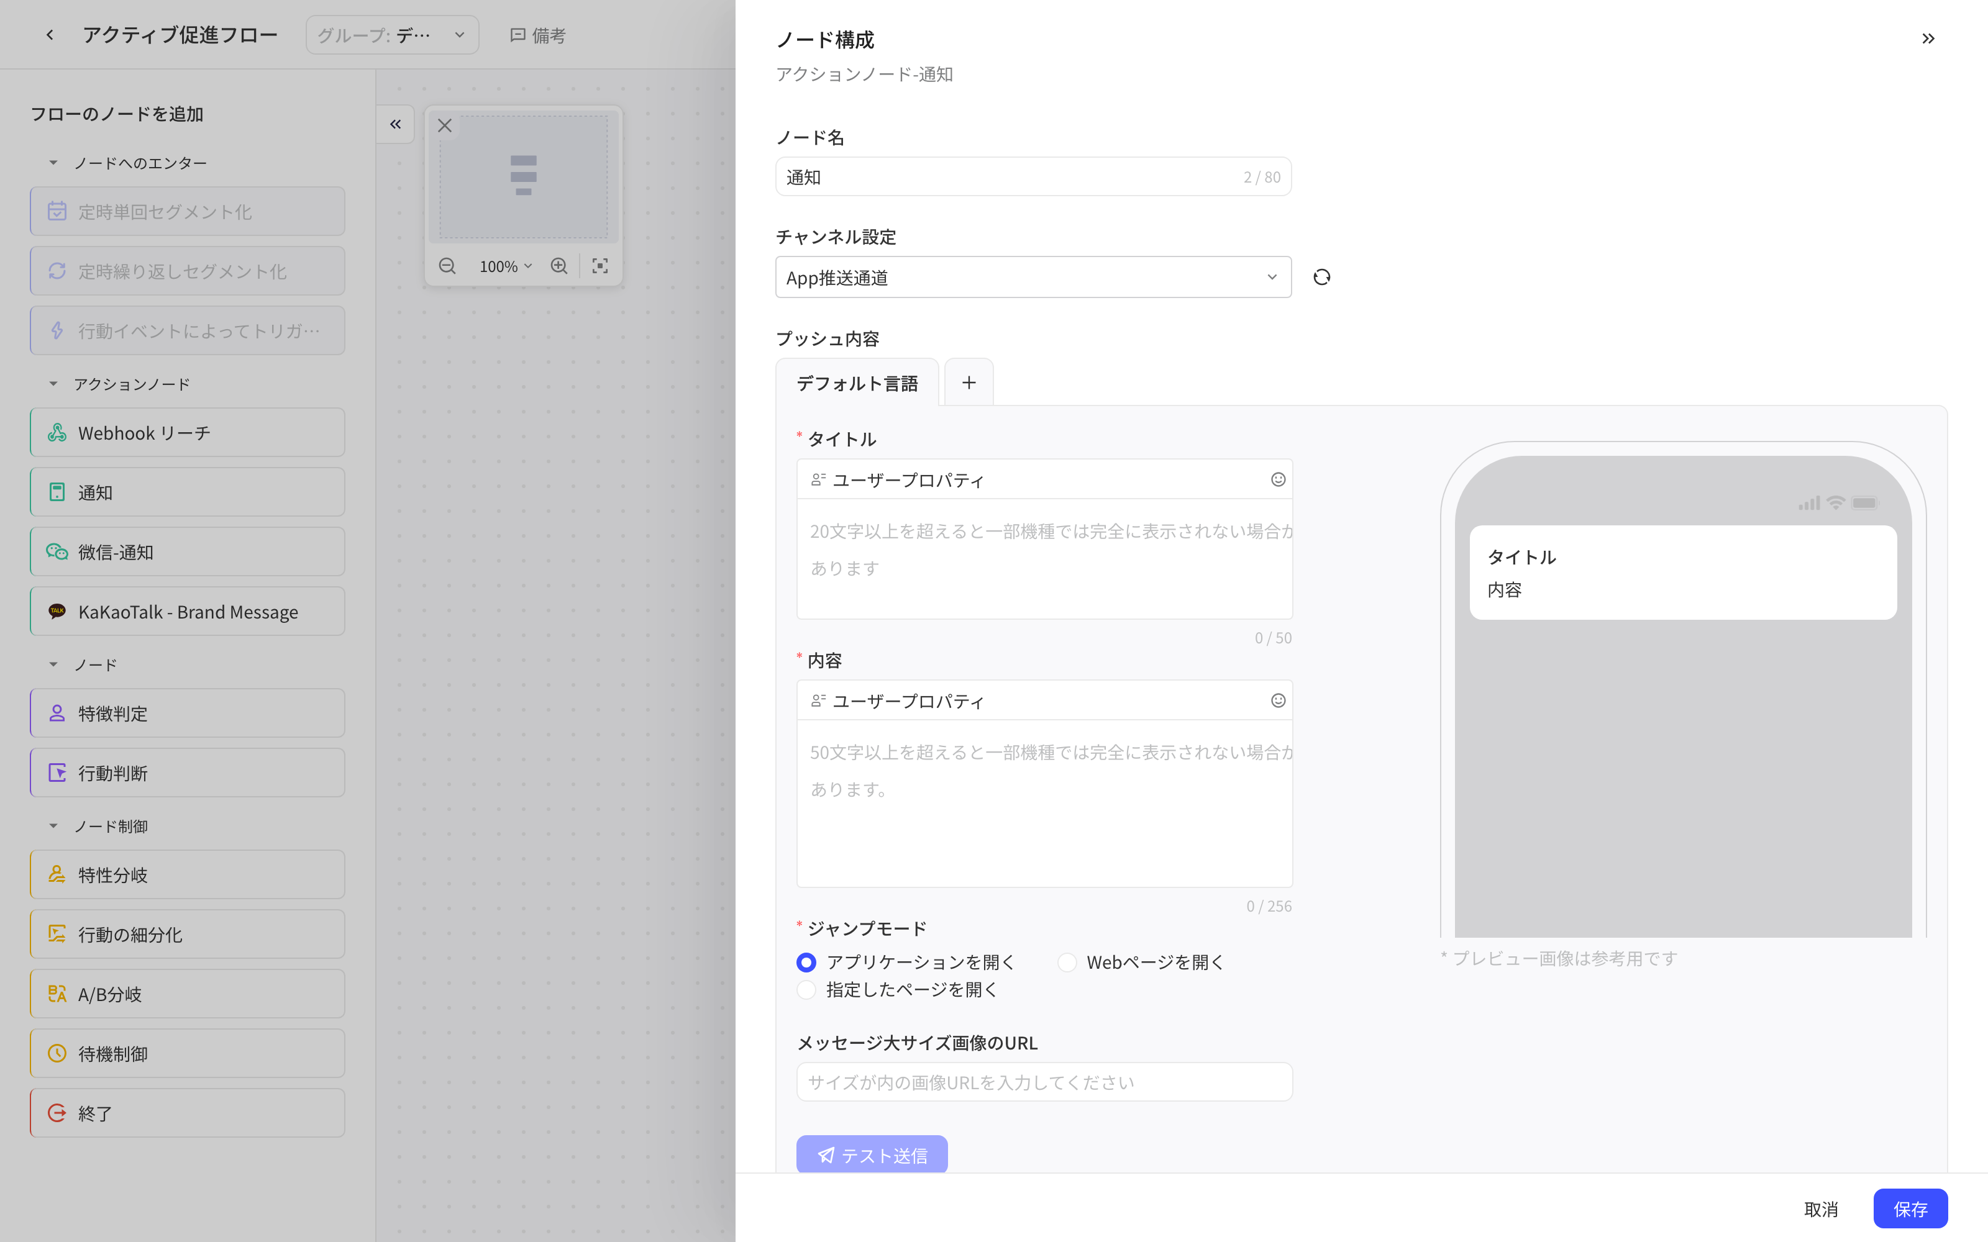Select Webページを開く radio option
This screenshot has width=1988, height=1242.
coord(1067,962)
